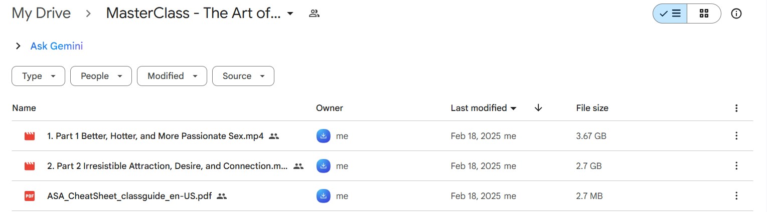Expand the Ask Gemini section

18,46
